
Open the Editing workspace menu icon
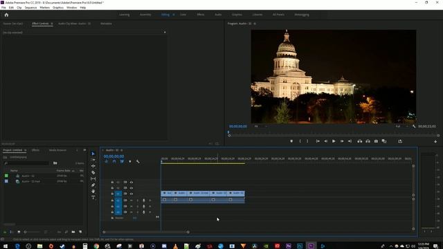[174, 15]
